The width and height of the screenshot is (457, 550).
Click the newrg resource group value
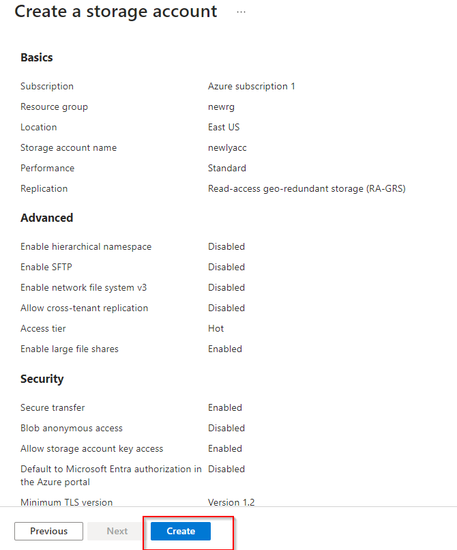coord(221,106)
